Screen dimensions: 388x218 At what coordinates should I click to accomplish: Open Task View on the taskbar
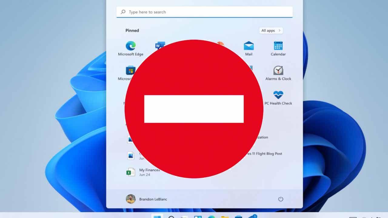(197, 216)
